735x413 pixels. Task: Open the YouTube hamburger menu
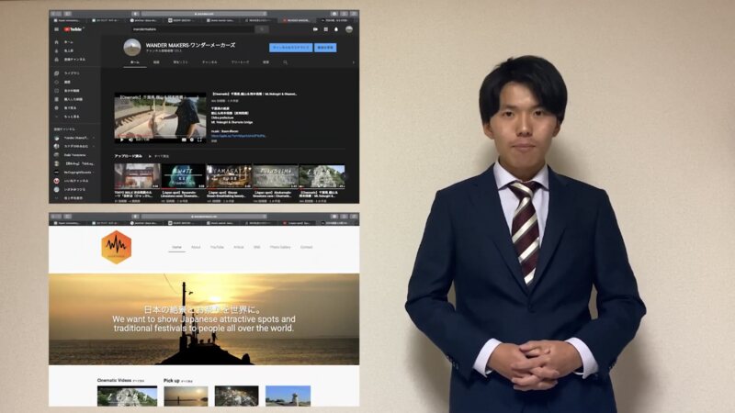[x=57, y=29]
